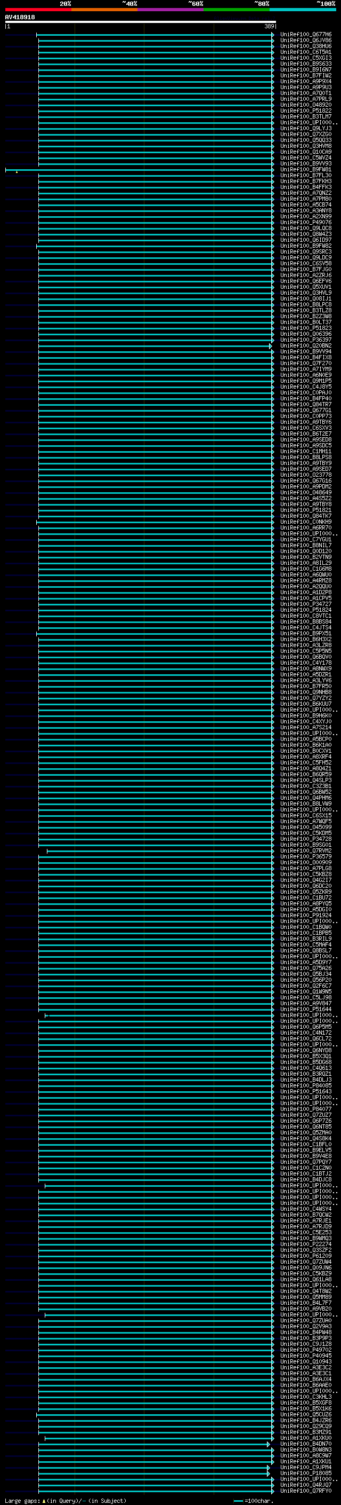This screenshot has height=1505, width=341.
Task: Select the UniRef100_Q7XZG0 label
Action: (x=306, y=135)
